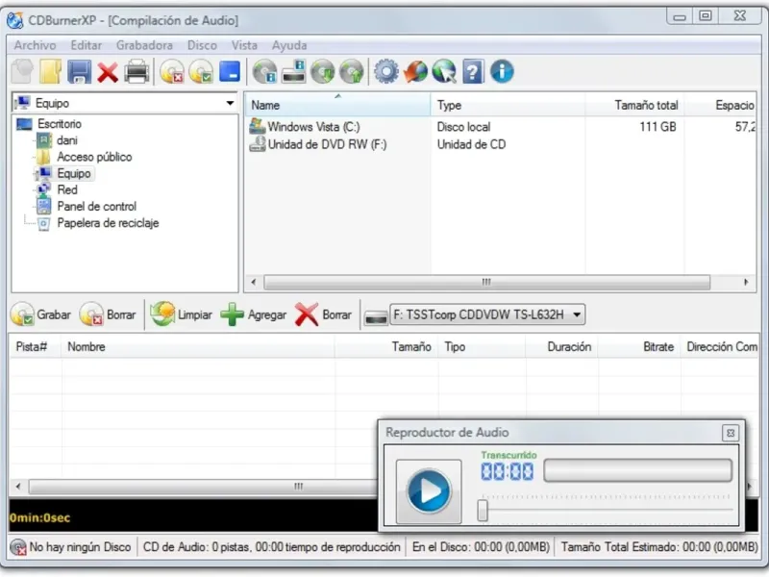
Task: Select the Unidad de DVD RW (F:) row
Action: pos(500,144)
